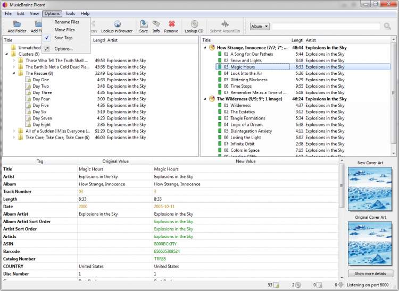Click the ASIN value B000BCKFIY
The width and height of the screenshot is (399, 291).
coord(165,244)
